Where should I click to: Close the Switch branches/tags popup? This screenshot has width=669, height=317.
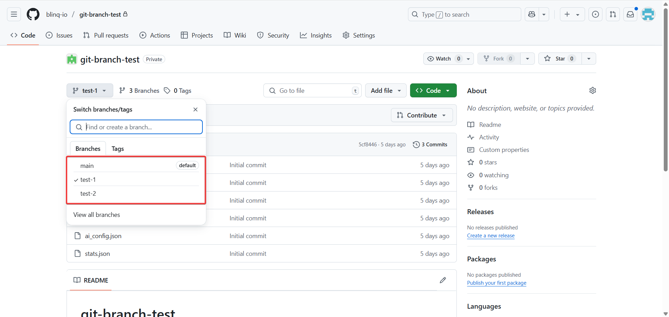tap(195, 109)
